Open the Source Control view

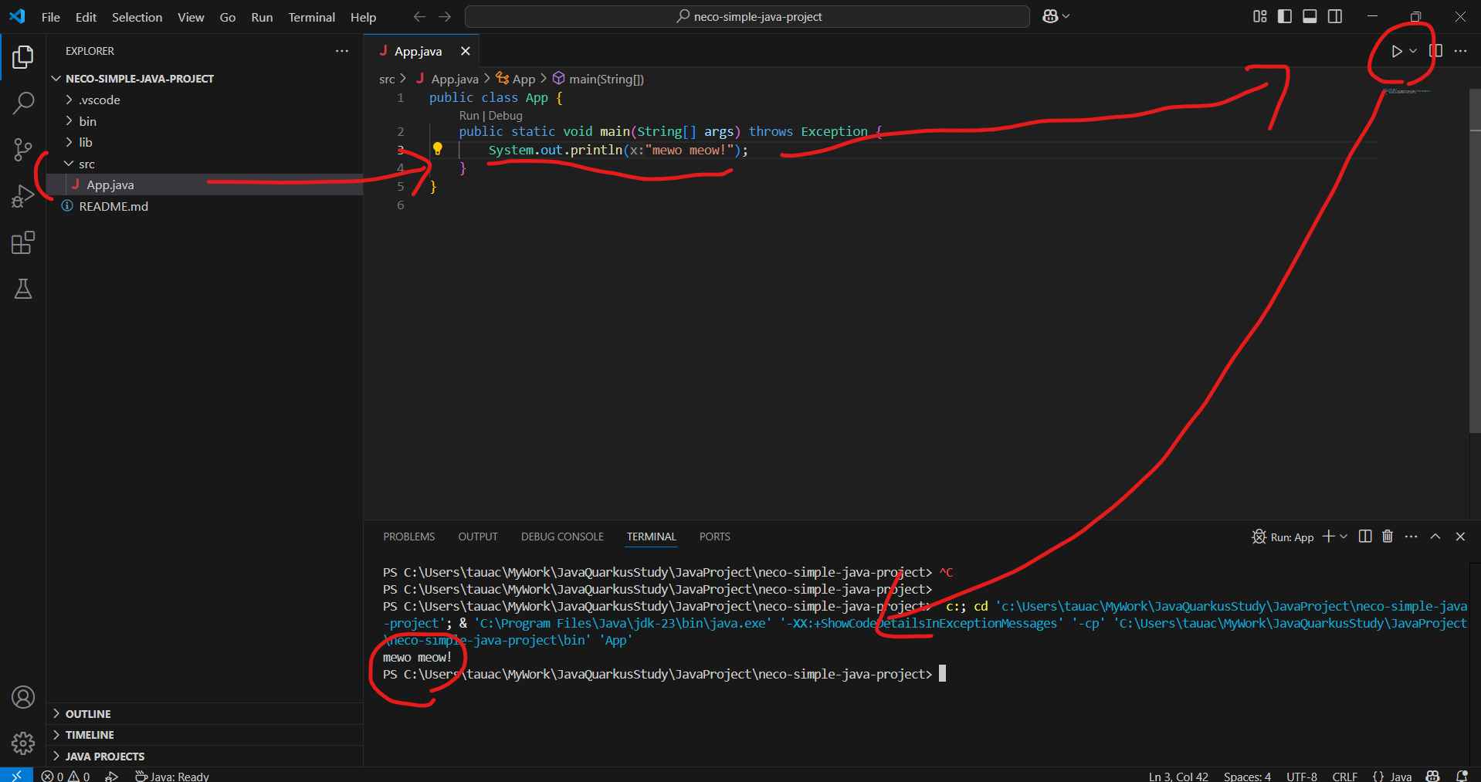[23, 150]
